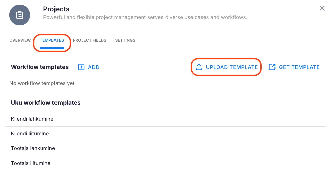The width and height of the screenshot is (330, 195).
Task: Click the Projects clipboard app icon
Action: click(20, 15)
